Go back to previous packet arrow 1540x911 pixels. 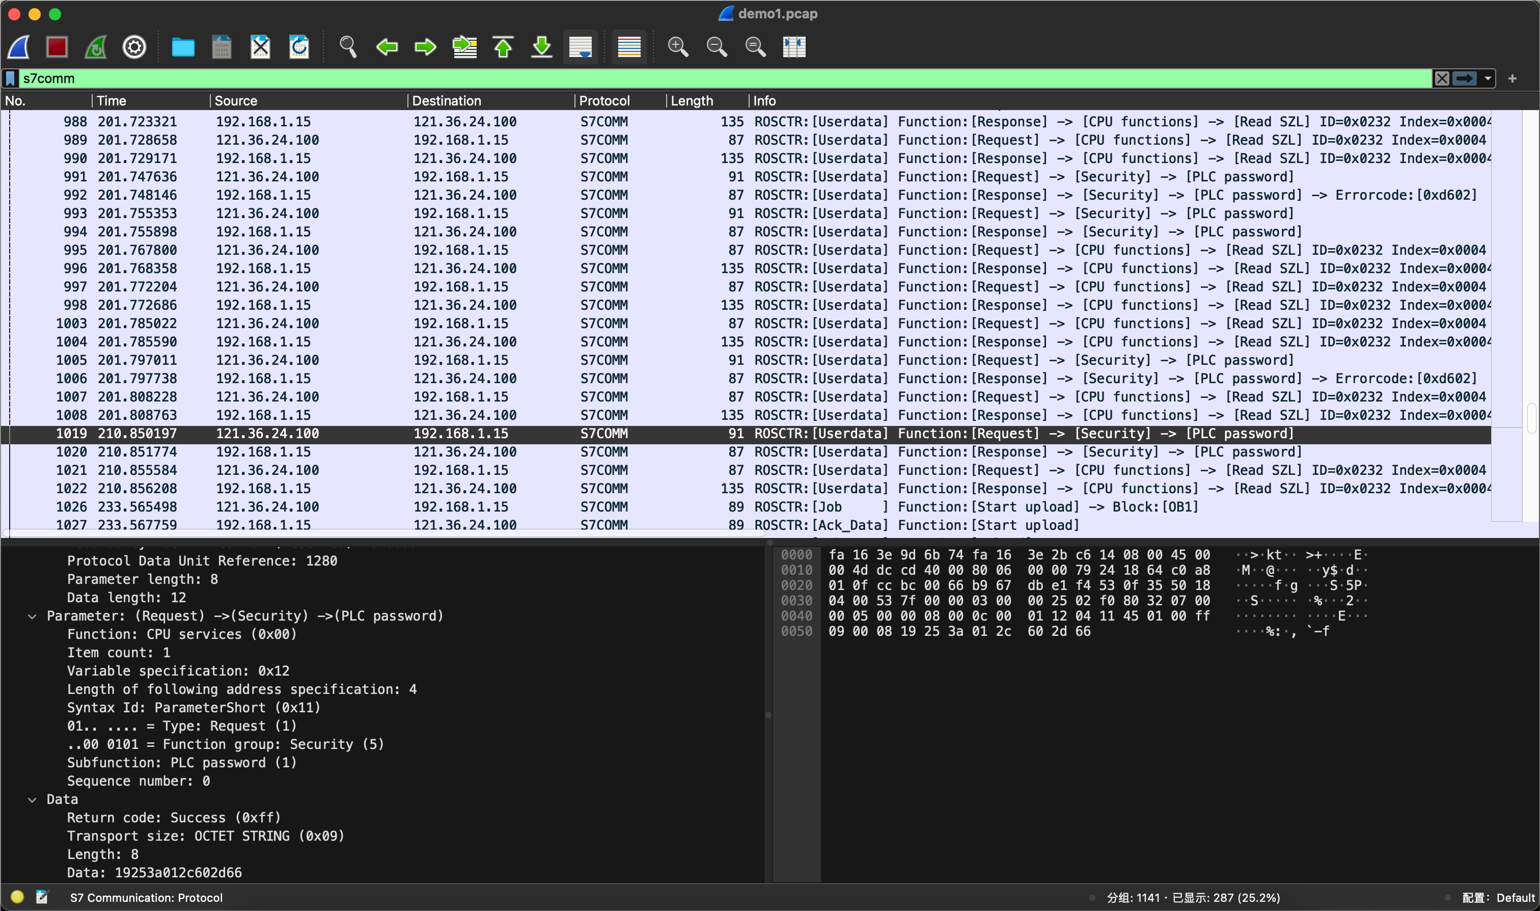point(387,47)
